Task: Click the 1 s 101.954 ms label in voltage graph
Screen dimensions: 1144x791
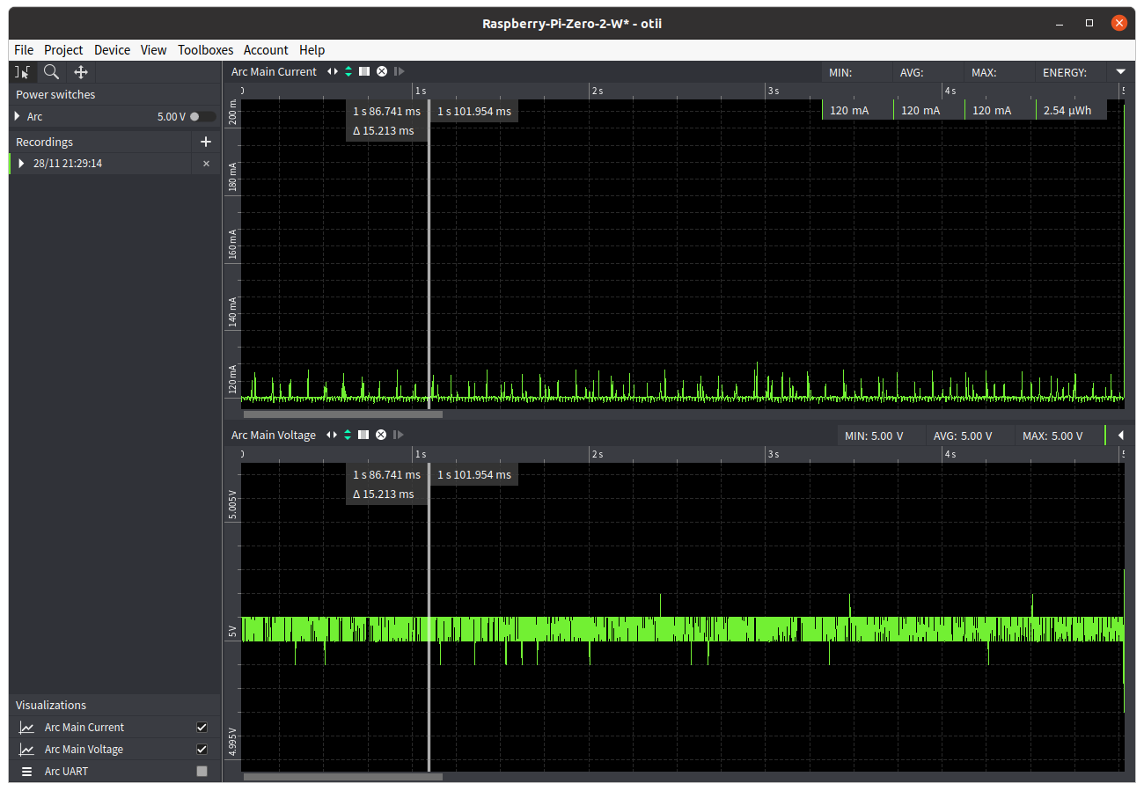Action: click(474, 475)
